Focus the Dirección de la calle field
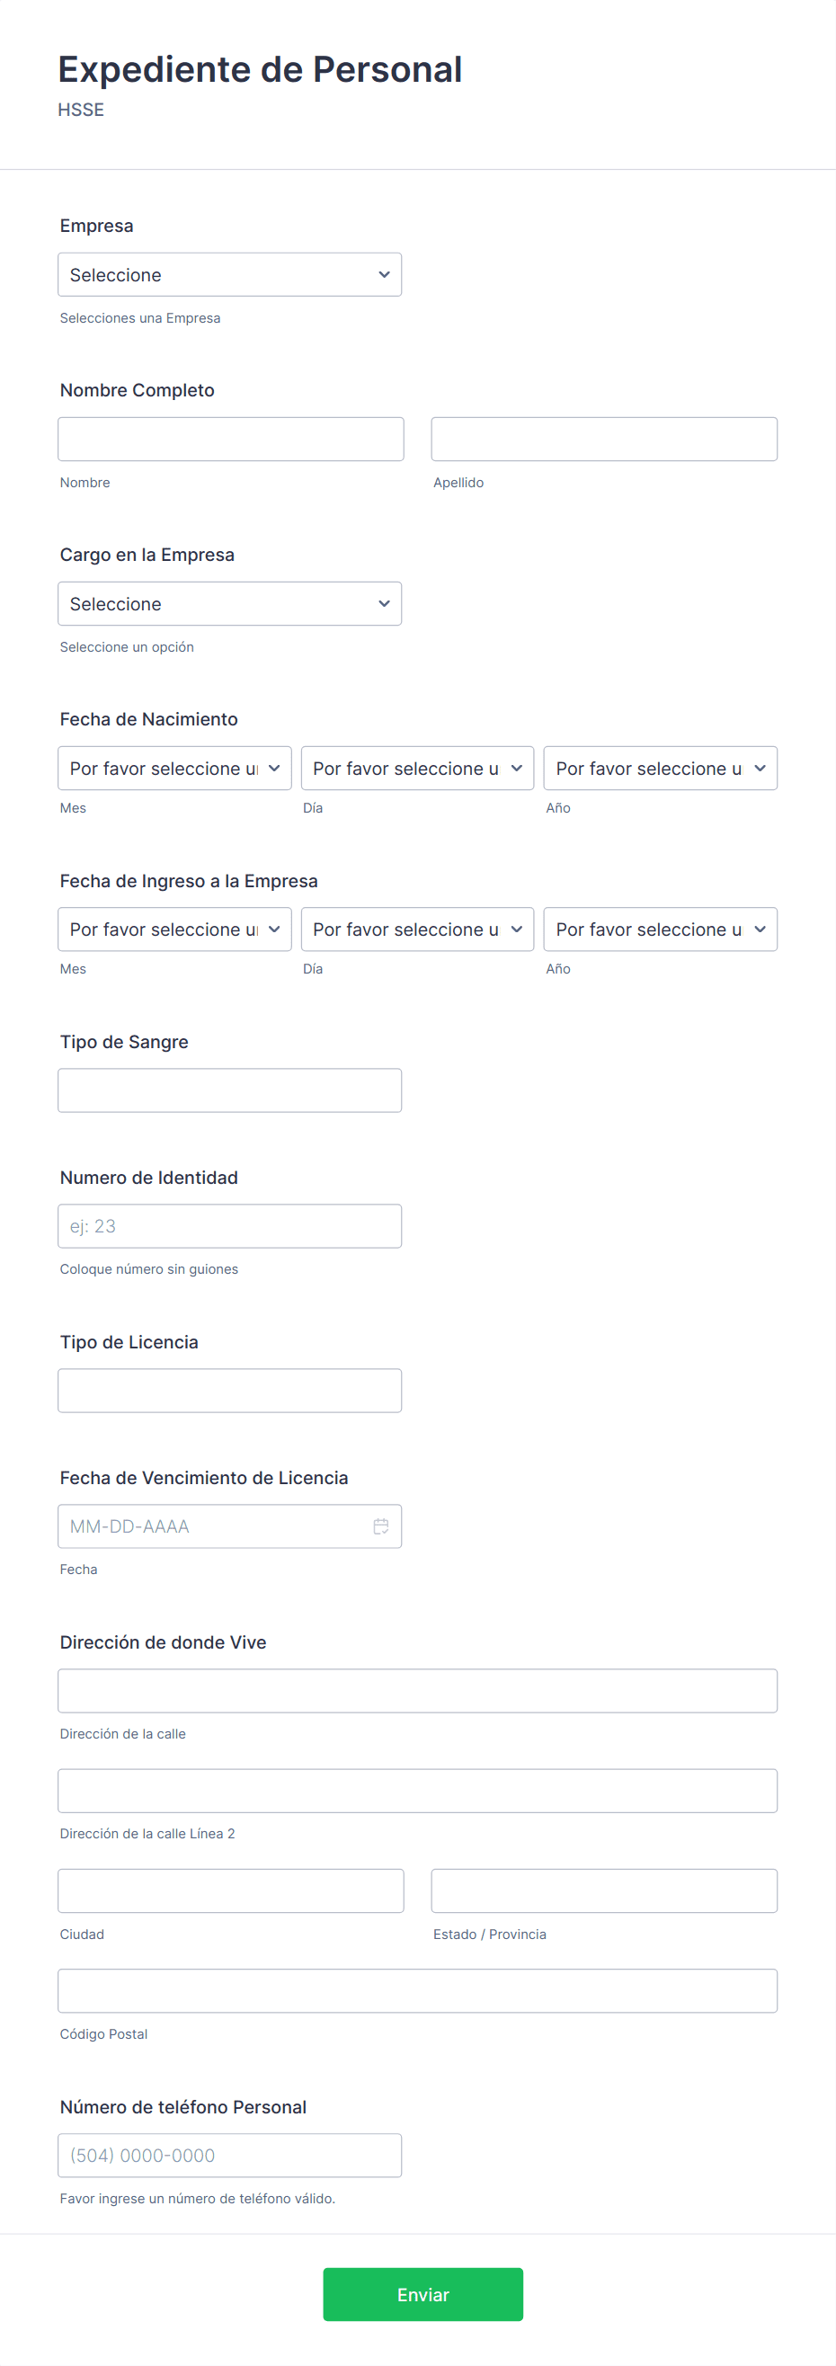The image size is (836, 2366). point(417,1691)
